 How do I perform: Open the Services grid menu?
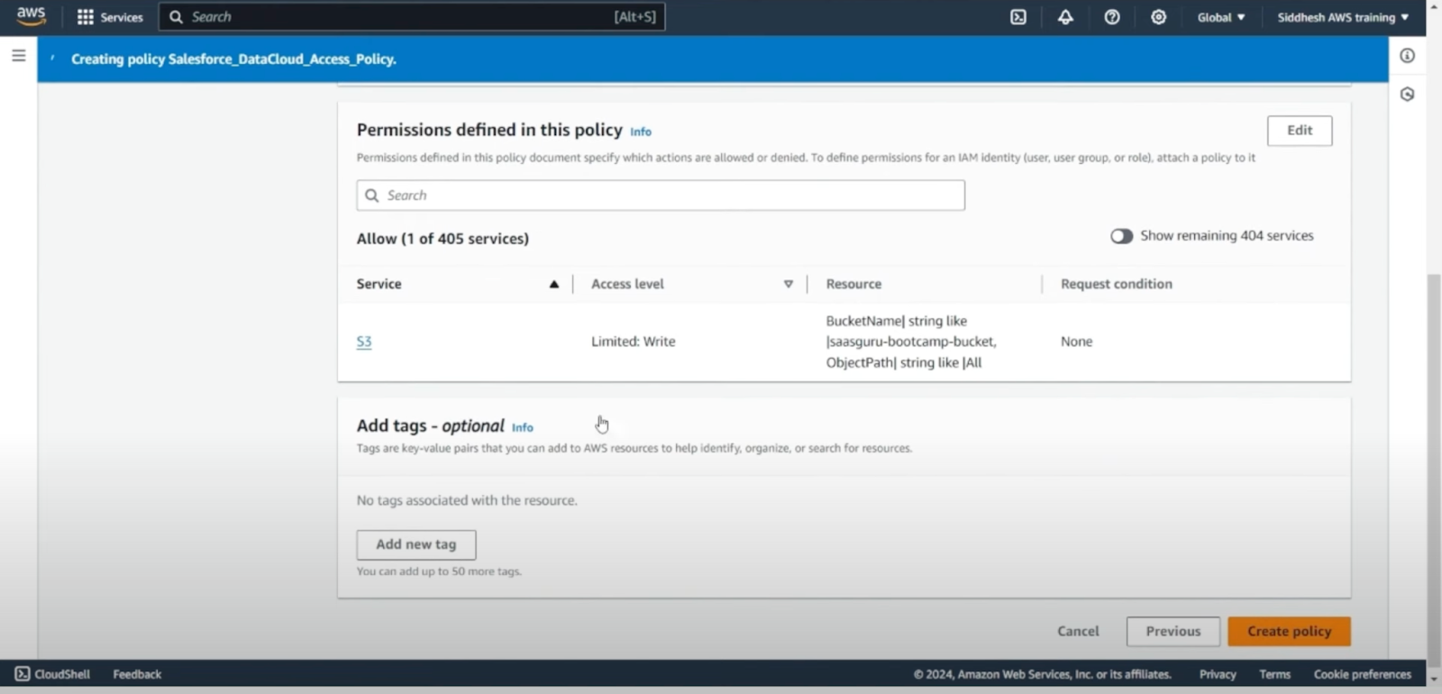pyautogui.click(x=110, y=17)
